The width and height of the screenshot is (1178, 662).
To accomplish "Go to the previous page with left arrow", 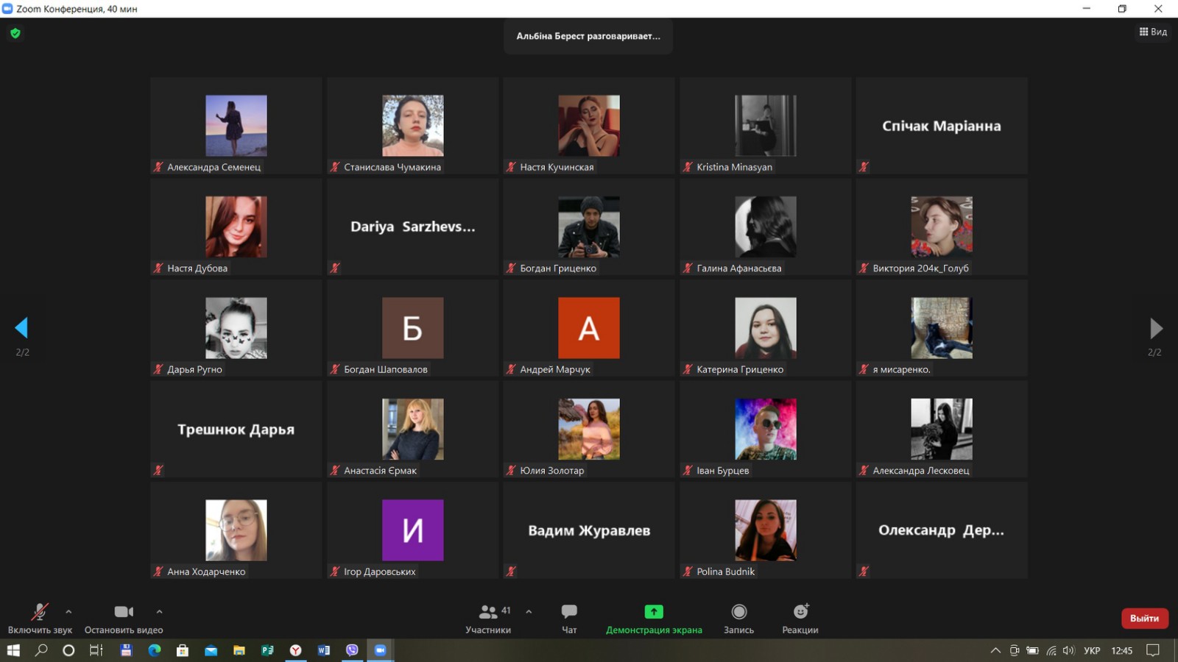I will point(21,328).
